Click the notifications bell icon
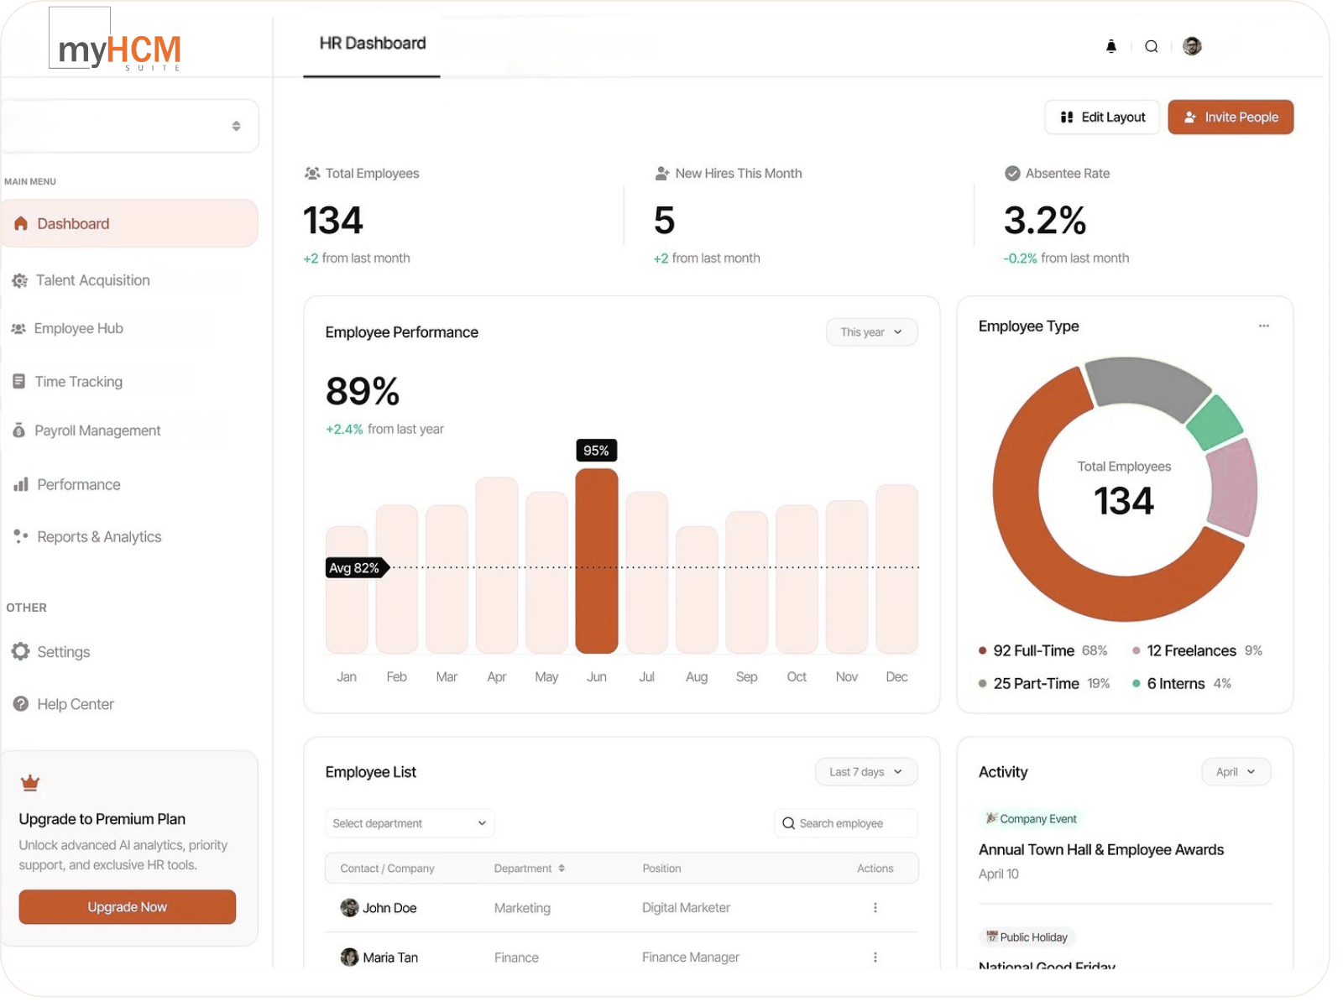Viewport: 1343px width, 1007px height. [x=1111, y=46]
